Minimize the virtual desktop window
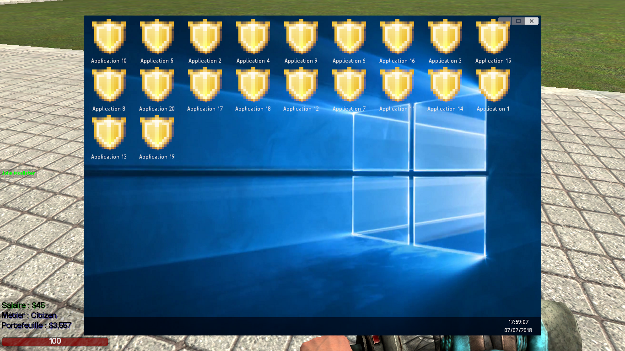The image size is (625, 351). [x=505, y=21]
